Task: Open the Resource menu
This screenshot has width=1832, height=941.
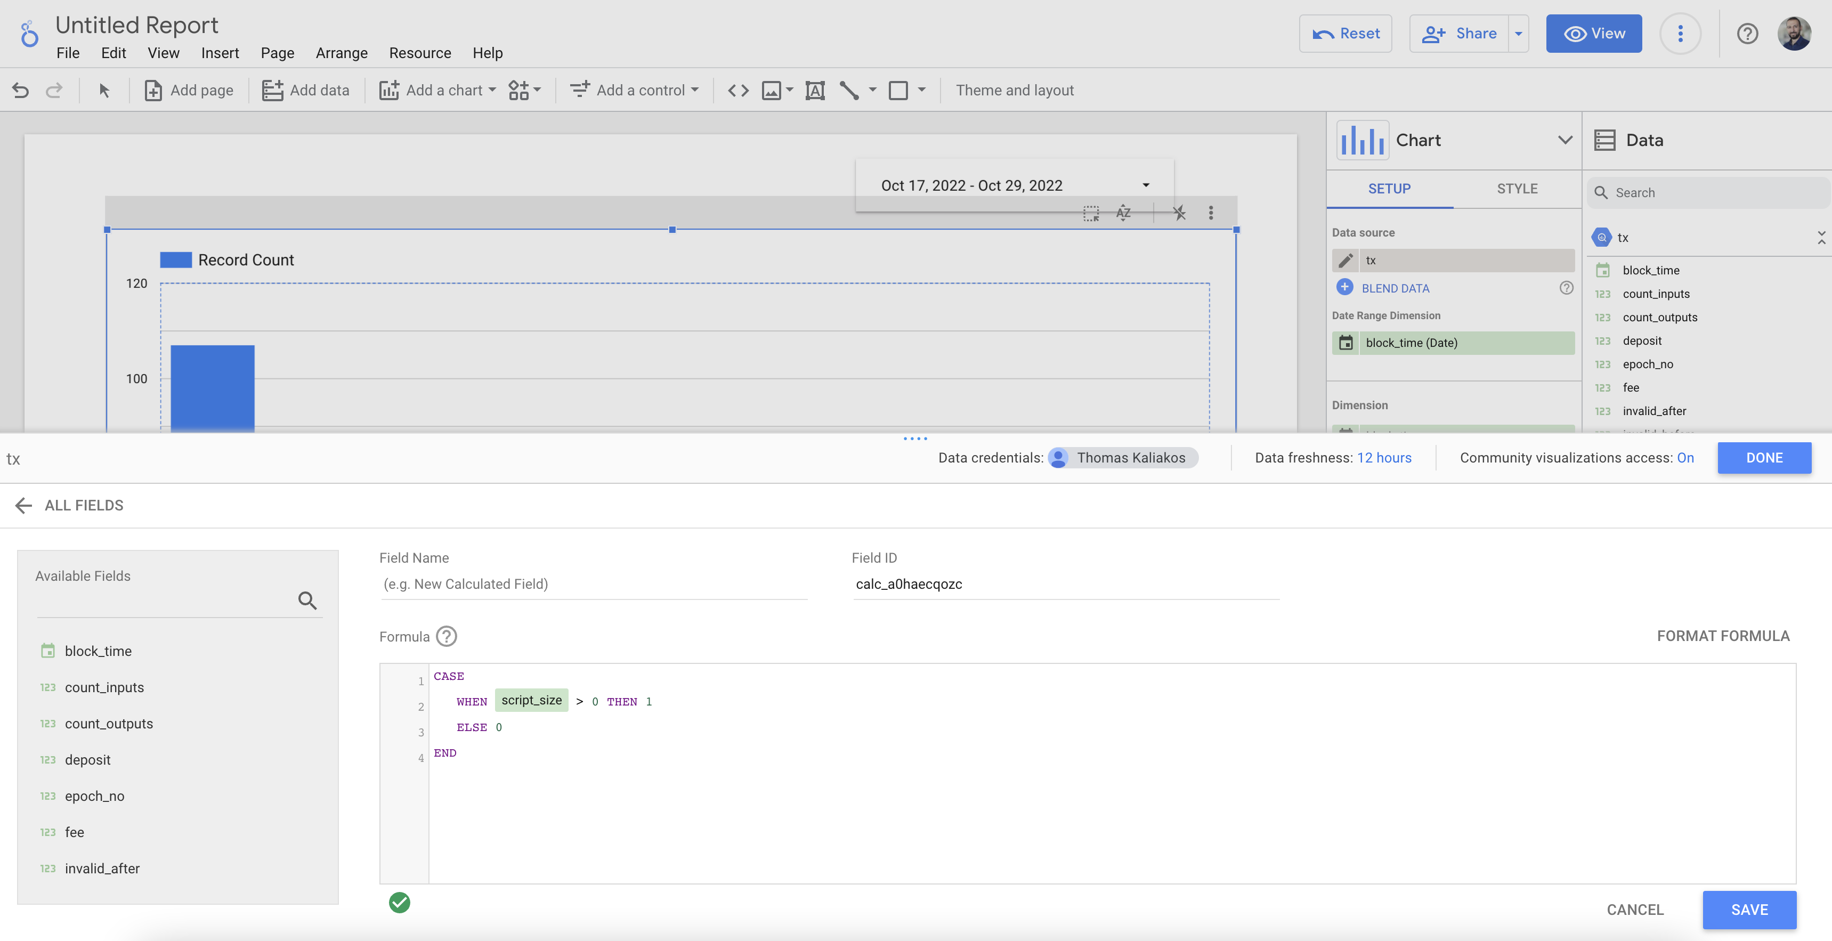Action: pos(420,53)
